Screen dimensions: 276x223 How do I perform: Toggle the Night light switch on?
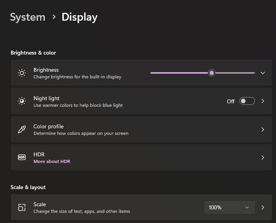tap(247, 101)
